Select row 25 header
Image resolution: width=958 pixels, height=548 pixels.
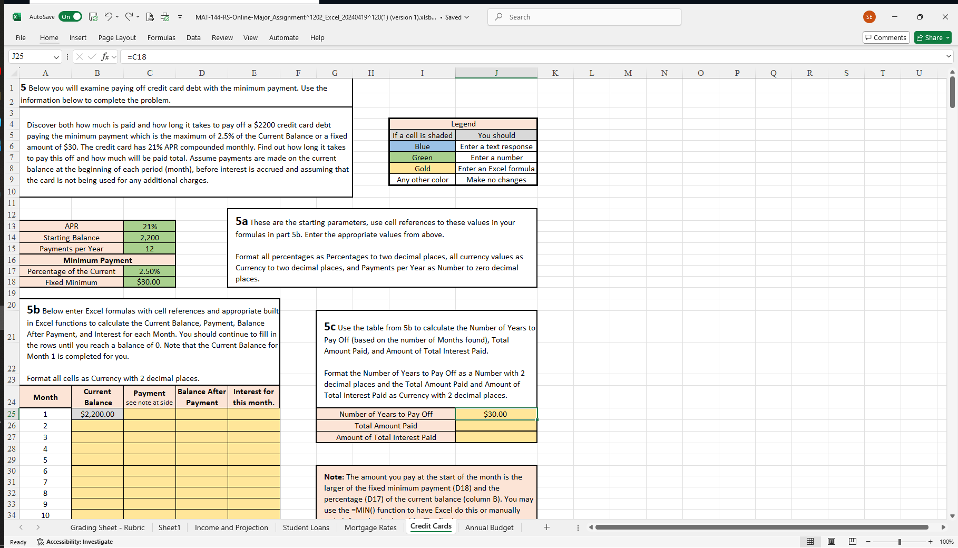pyautogui.click(x=12, y=414)
